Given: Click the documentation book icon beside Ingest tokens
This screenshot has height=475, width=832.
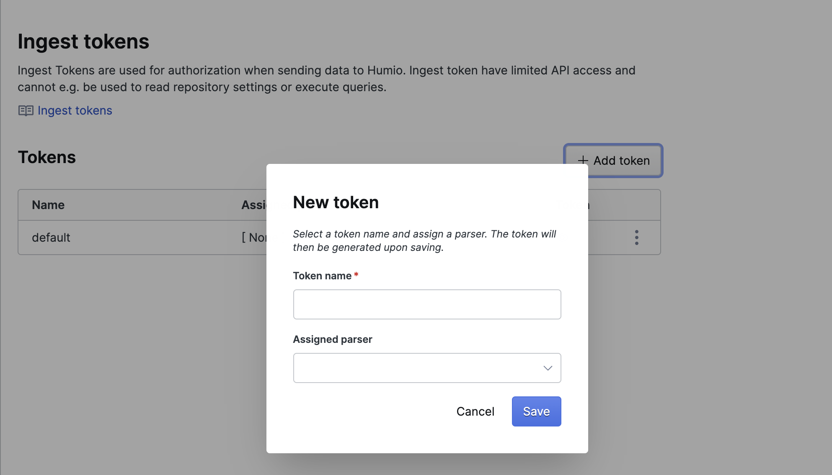Looking at the screenshot, I should pyautogui.click(x=26, y=110).
